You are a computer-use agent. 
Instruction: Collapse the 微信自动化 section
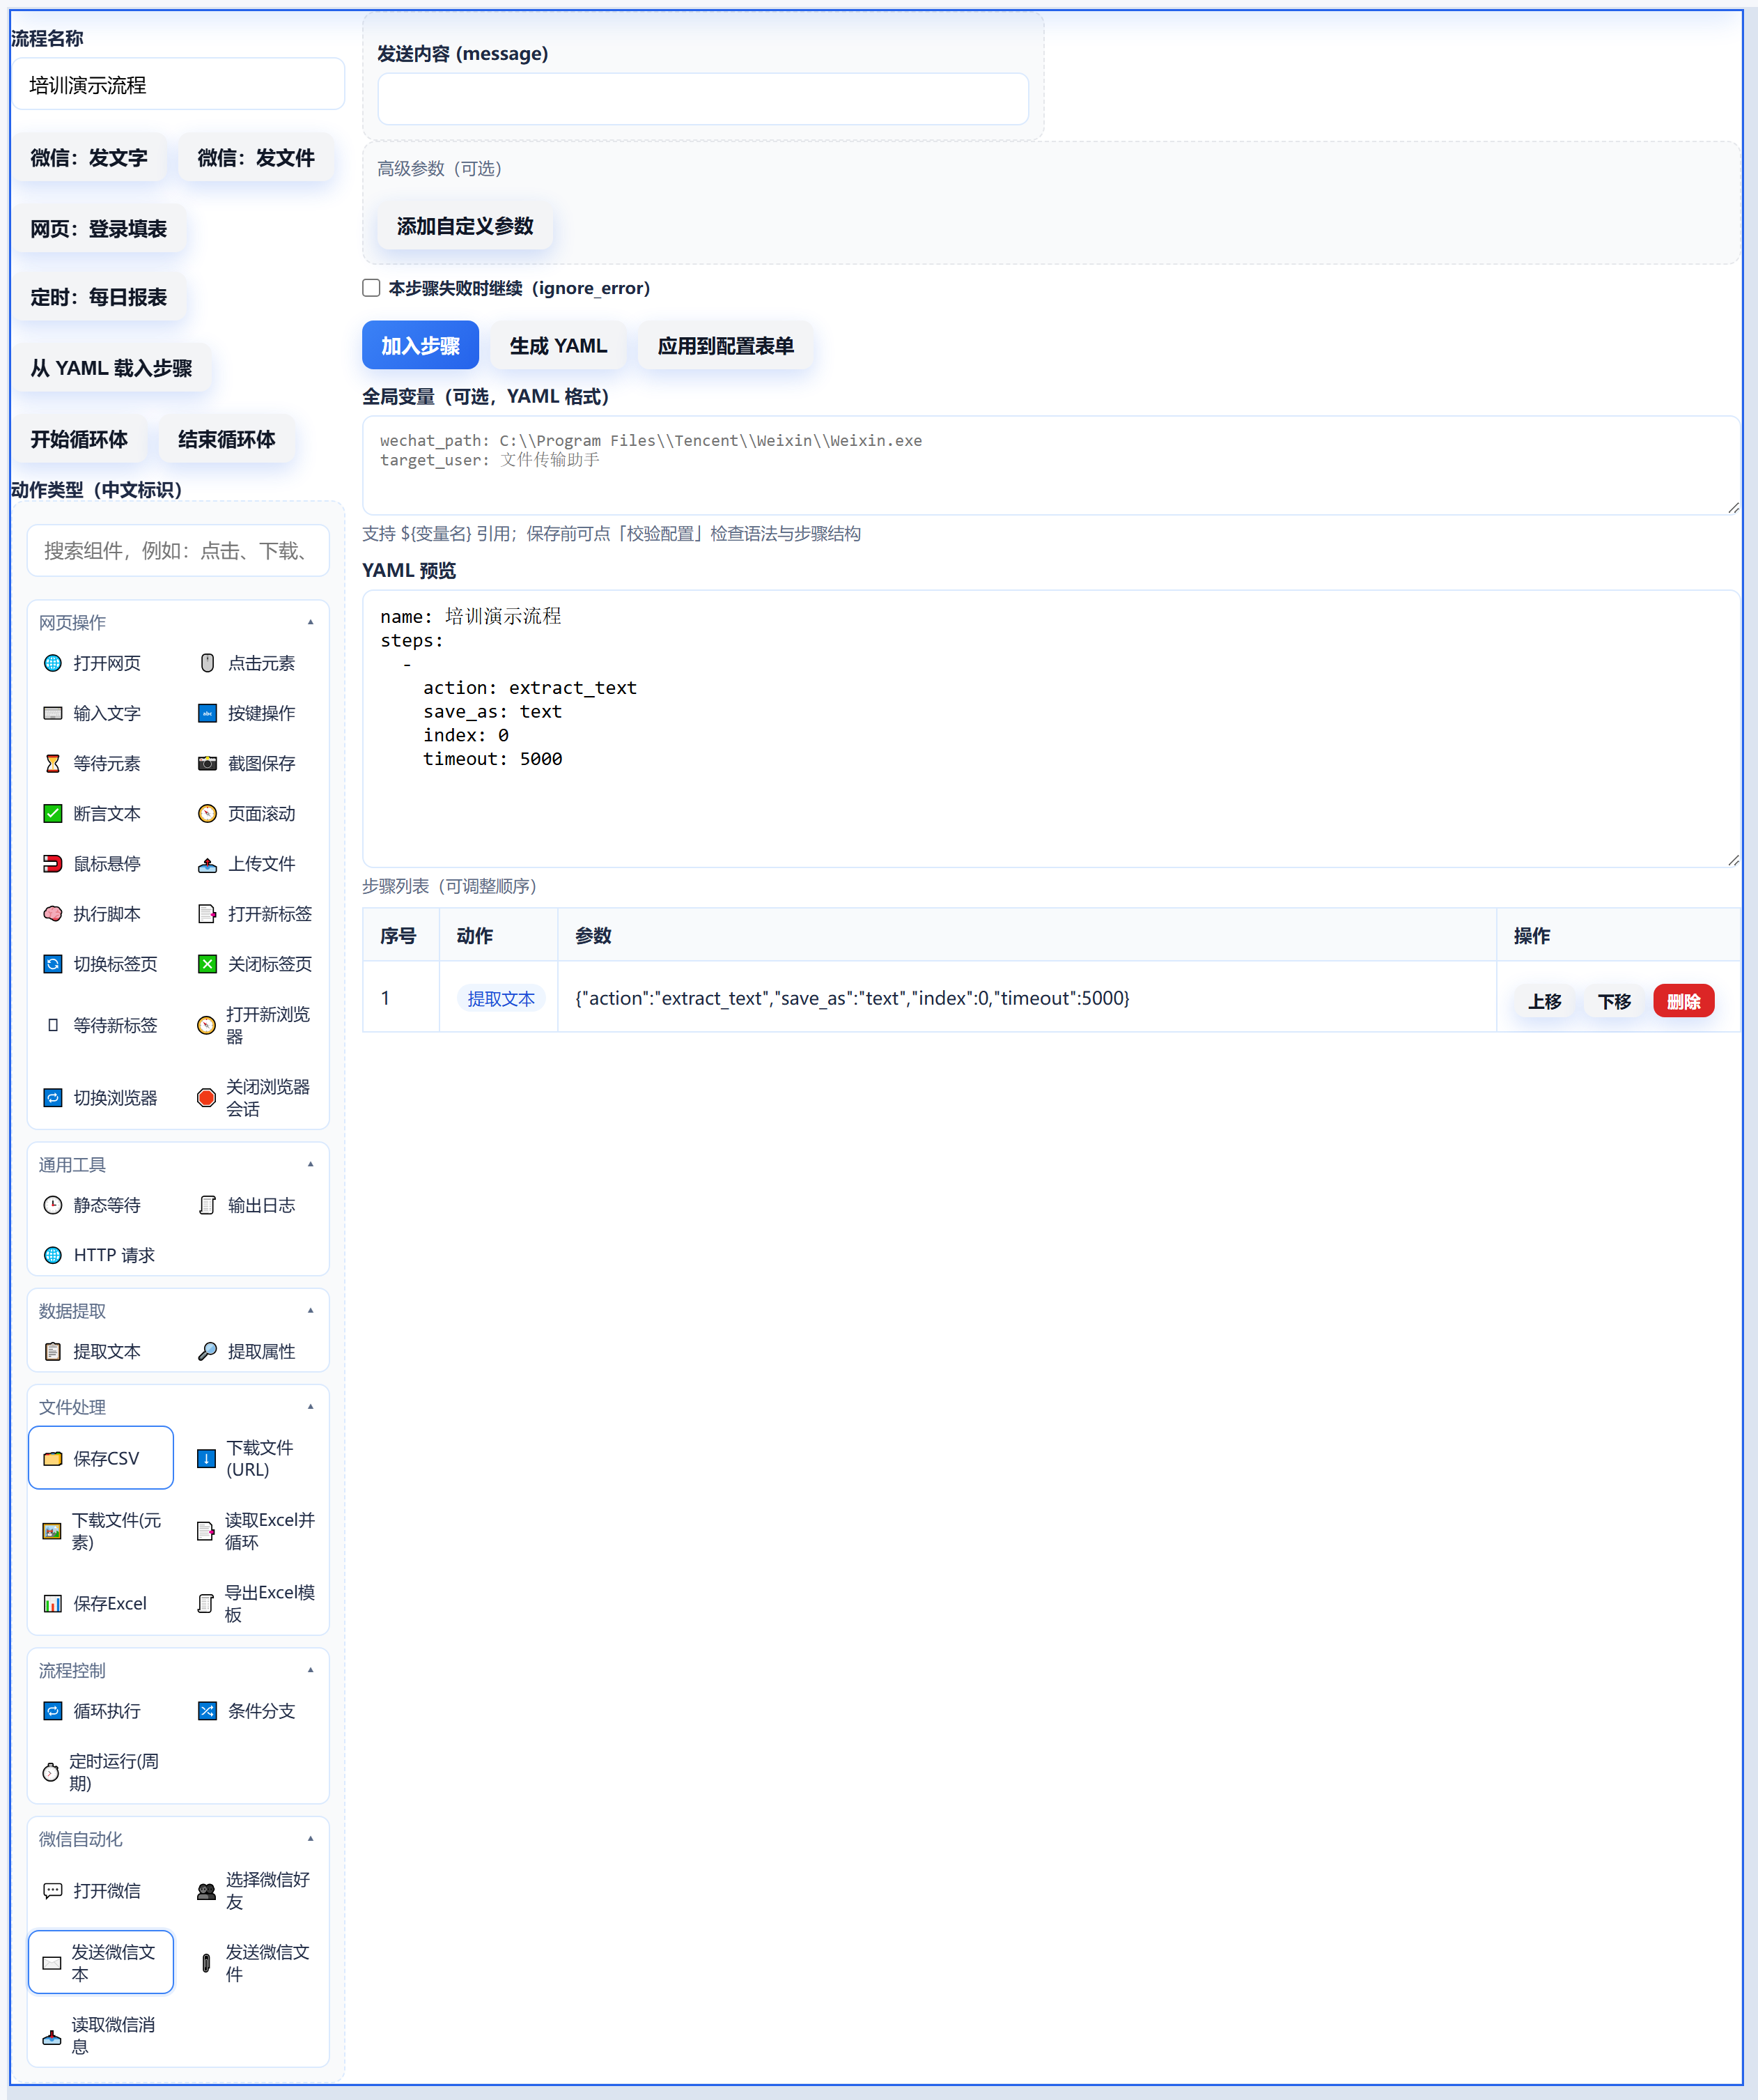[x=311, y=1838]
